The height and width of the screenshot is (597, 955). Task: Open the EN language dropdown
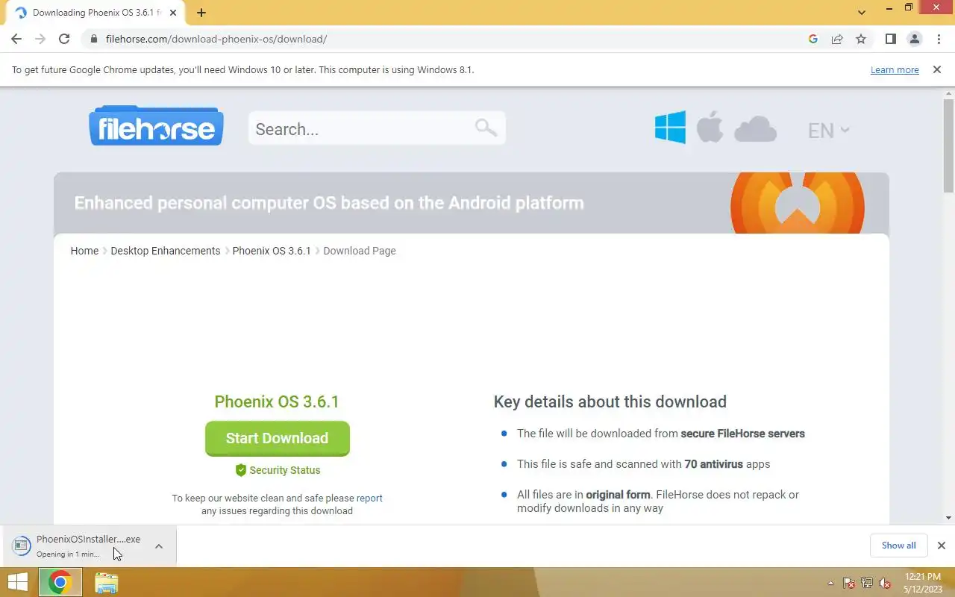[828, 131]
